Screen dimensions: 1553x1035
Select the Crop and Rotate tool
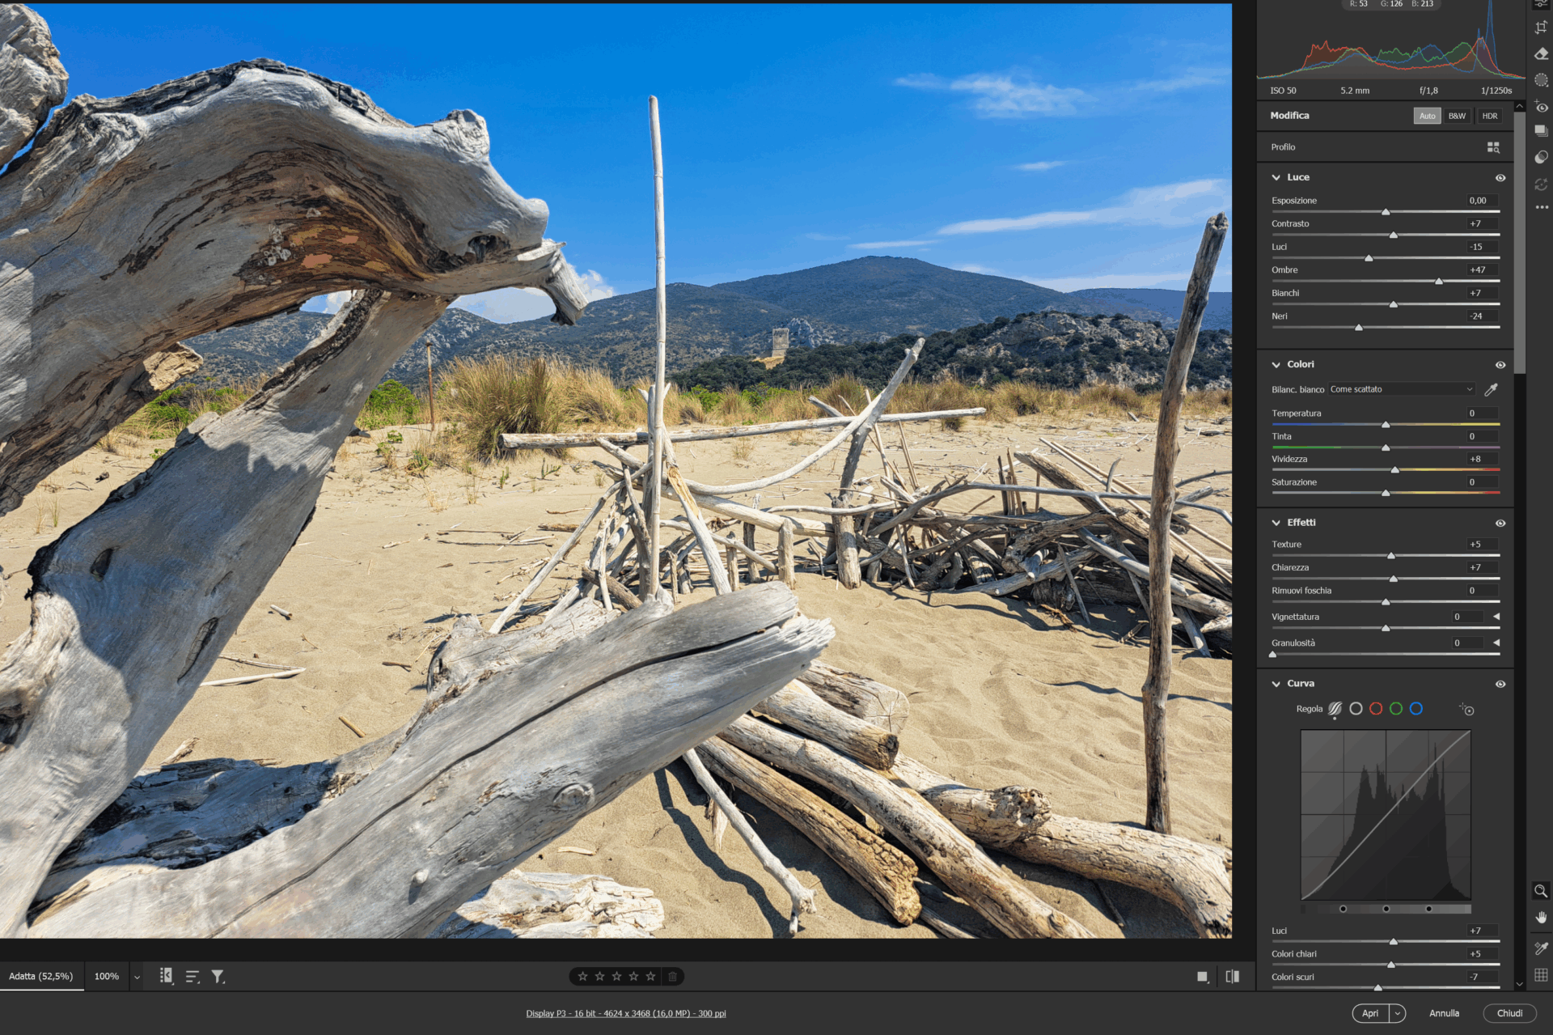point(1541,28)
